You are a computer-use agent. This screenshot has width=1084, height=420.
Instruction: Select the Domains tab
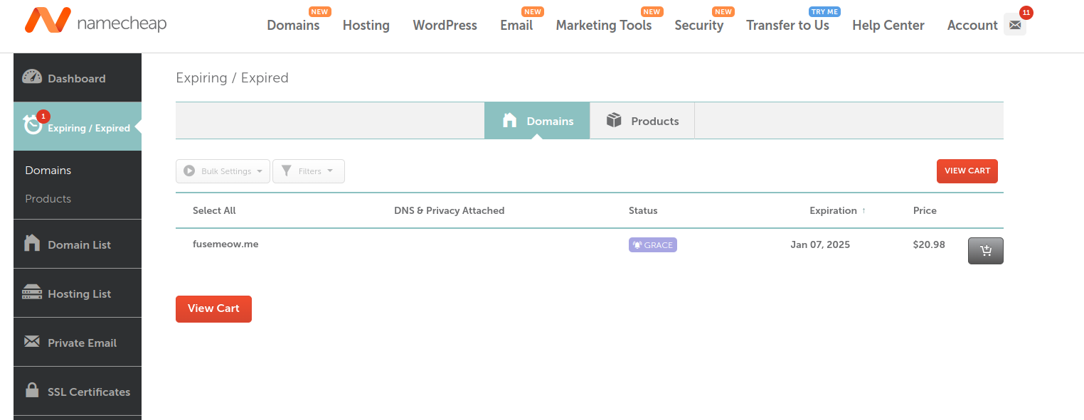click(x=537, y=121)
